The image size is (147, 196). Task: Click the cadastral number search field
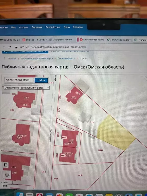pyautogui.click(x=19, y=80)
